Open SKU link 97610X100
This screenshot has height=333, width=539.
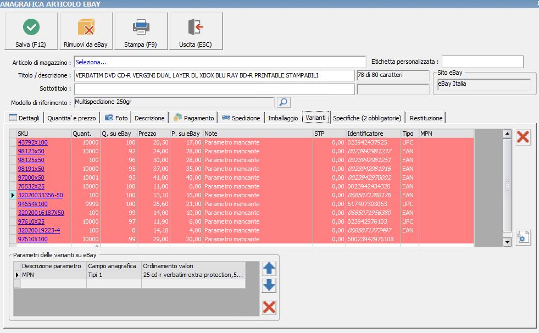[x=32, y=239]
